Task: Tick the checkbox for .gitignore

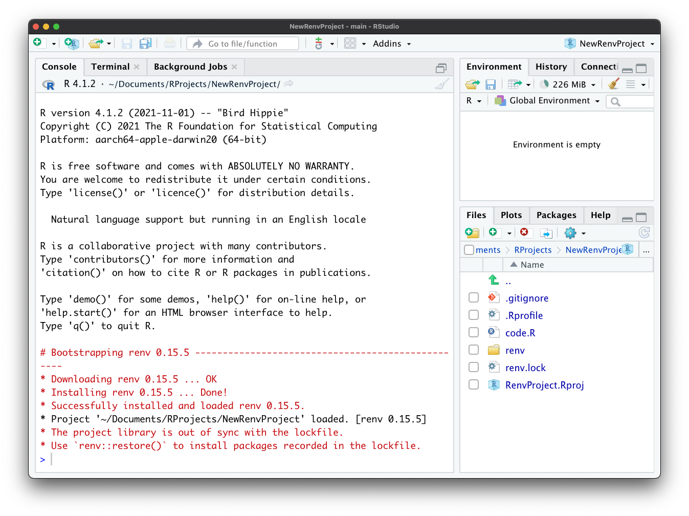Action: pyautogui.click(x=474, y=298)
